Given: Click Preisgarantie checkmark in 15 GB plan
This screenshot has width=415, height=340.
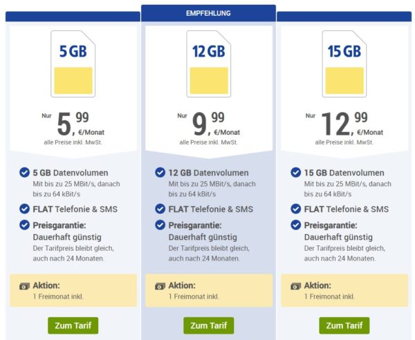Looking at the screenshot, I should (295, 225).
